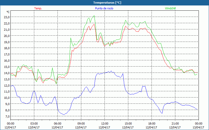Click the 9,0 y-axis value
The width and height of the screenshot is (209, 130).
point(8,104)
